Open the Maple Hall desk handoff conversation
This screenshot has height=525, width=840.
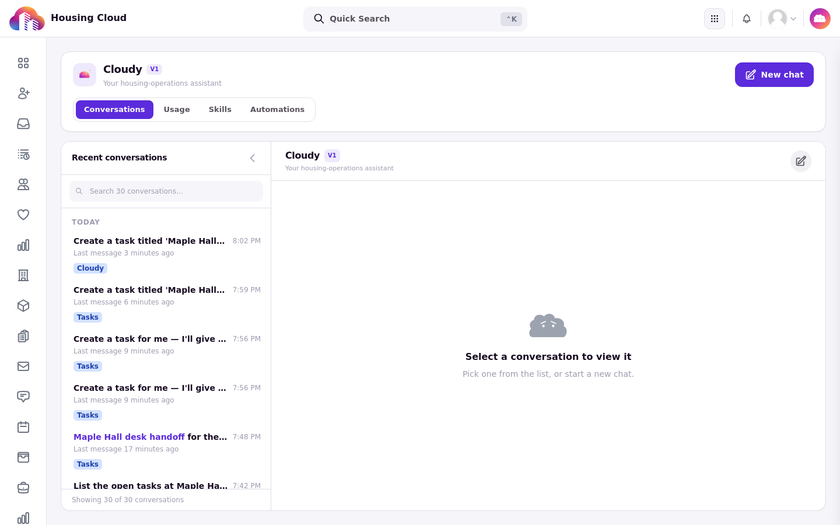(166, 451)
